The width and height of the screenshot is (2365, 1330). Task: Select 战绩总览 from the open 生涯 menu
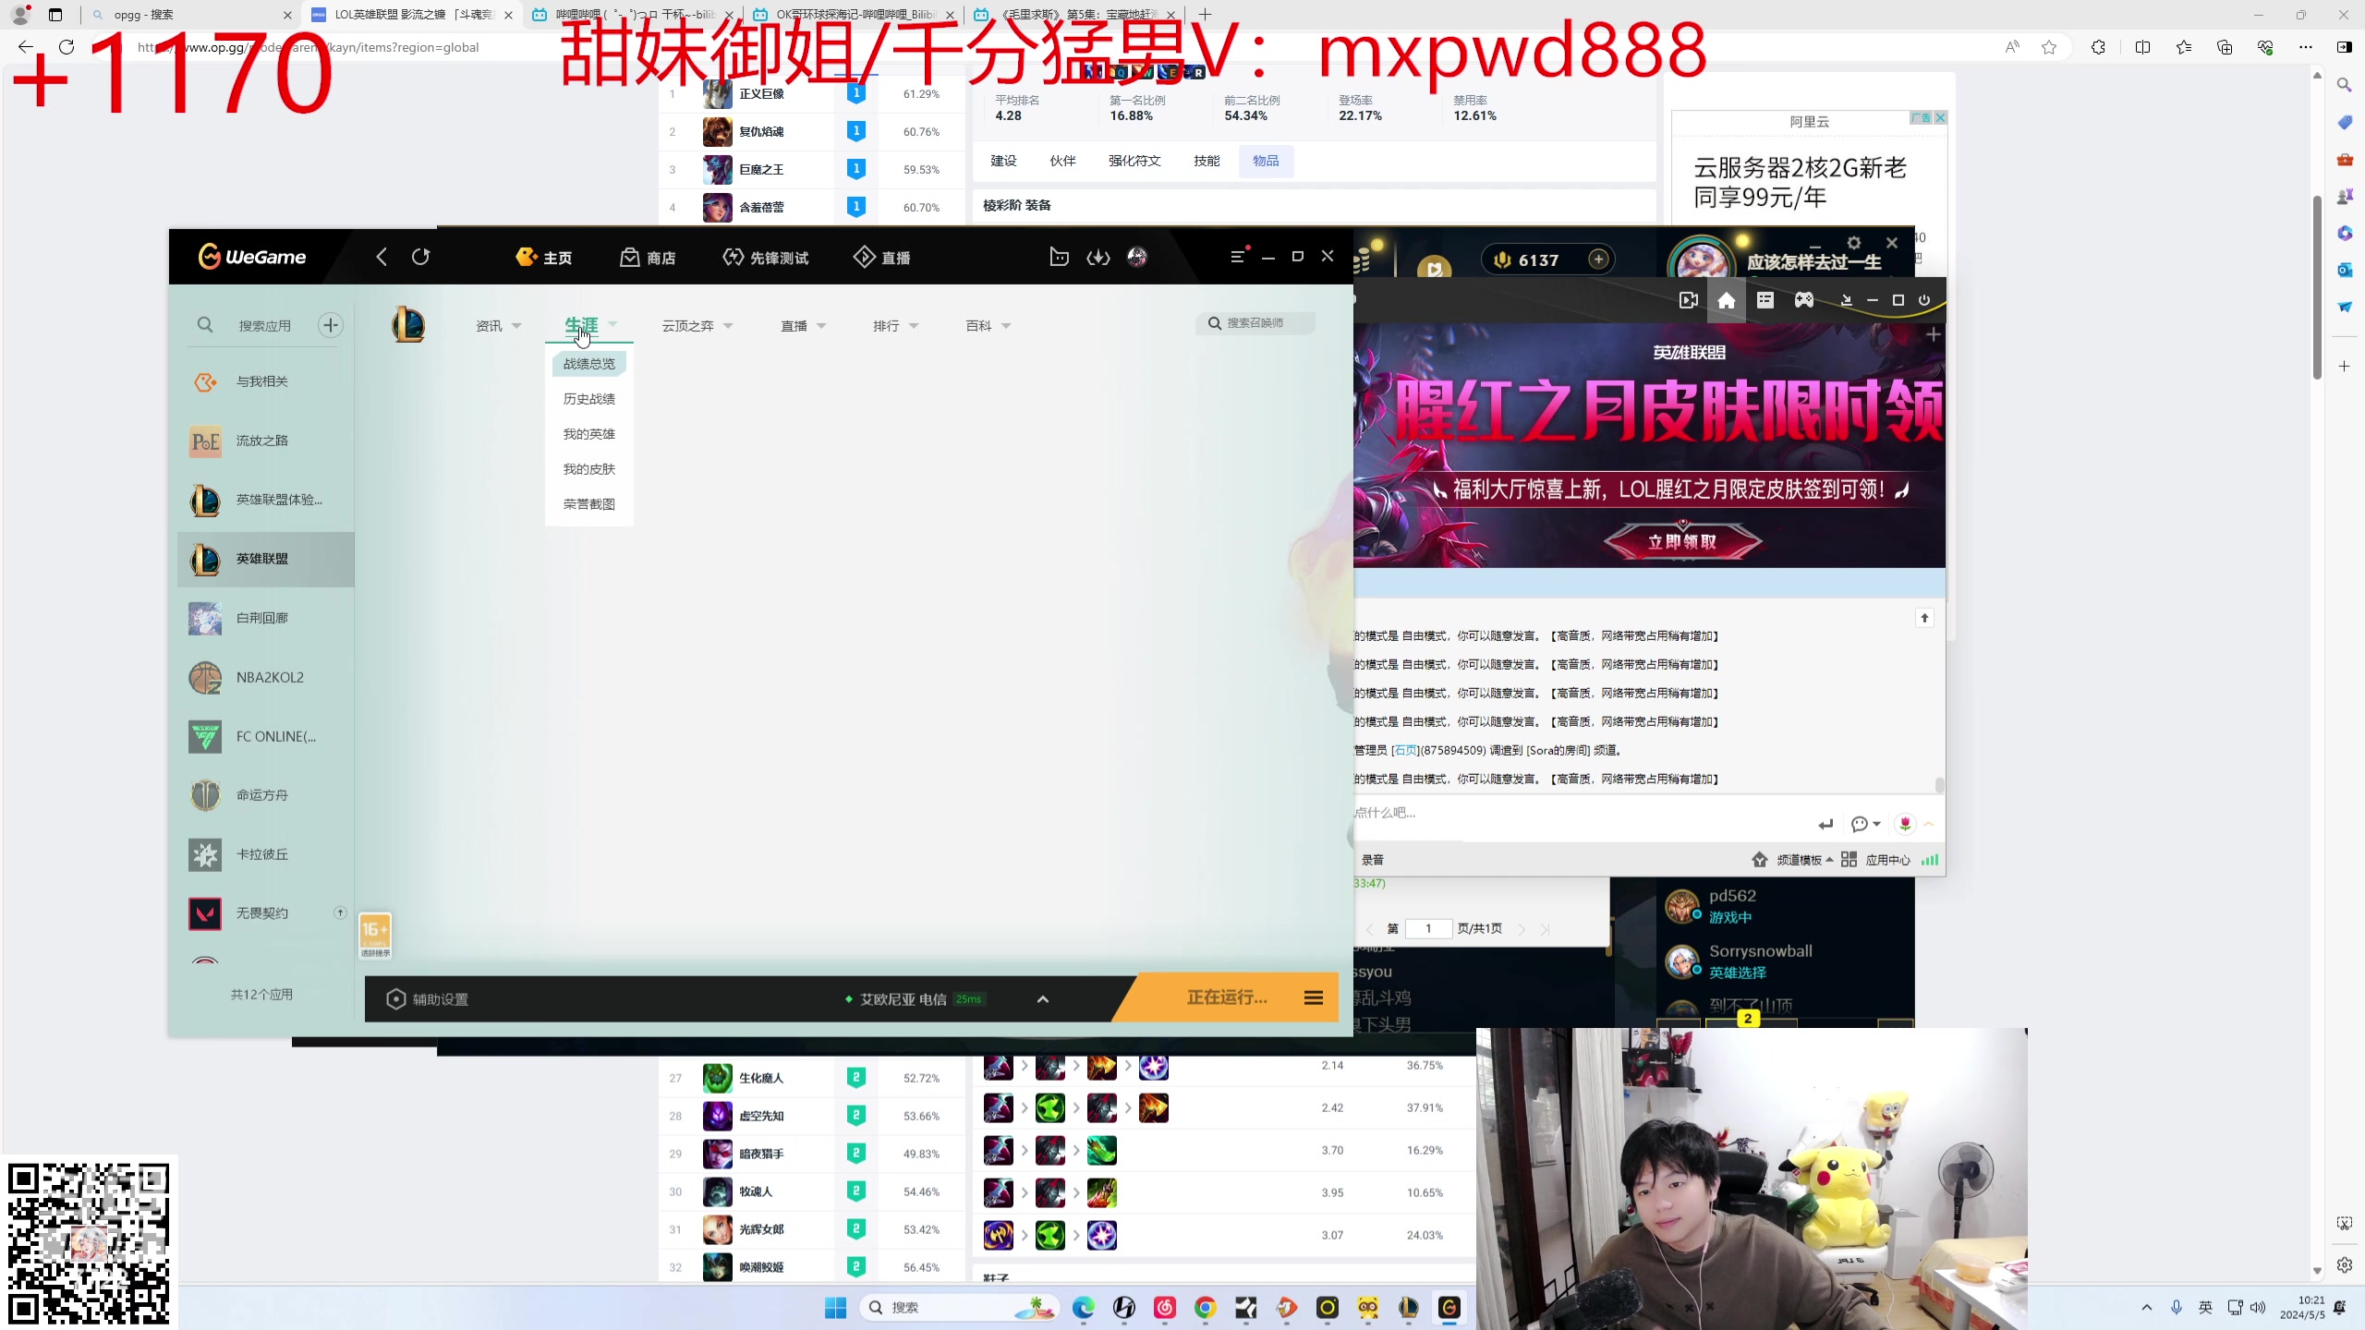pyautogui.click(x=588, y=363)
